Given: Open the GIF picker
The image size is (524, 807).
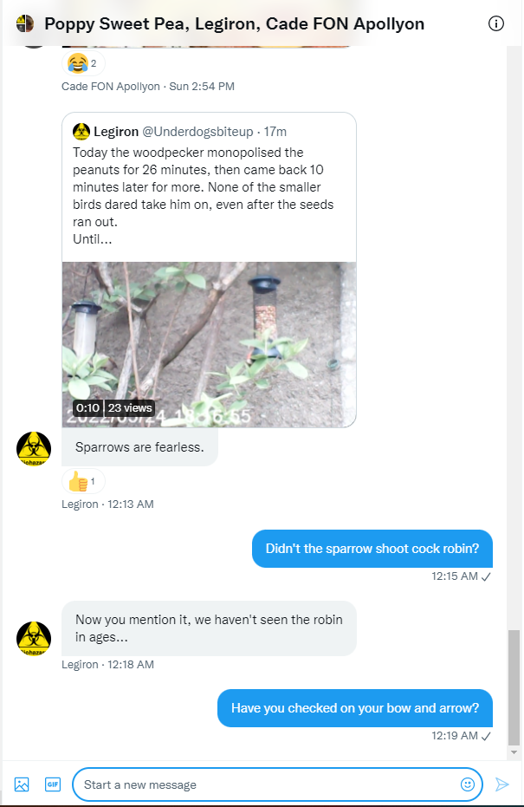Looking at the screenshot, I should 53,784.
